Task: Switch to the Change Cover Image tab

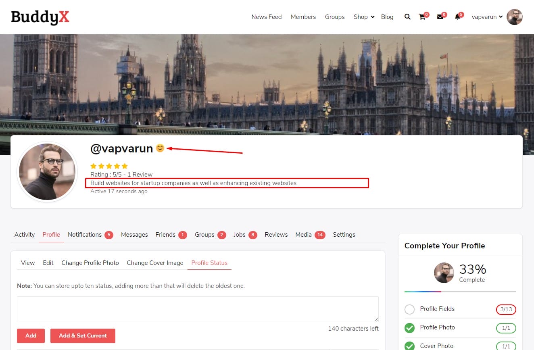Action: [155, 263]
